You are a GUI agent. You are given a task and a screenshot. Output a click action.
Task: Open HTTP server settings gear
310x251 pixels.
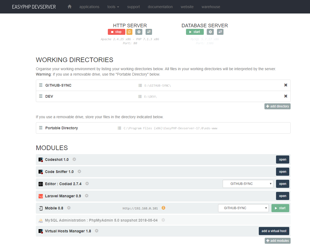pyautogui.click(x=139, y=32)
